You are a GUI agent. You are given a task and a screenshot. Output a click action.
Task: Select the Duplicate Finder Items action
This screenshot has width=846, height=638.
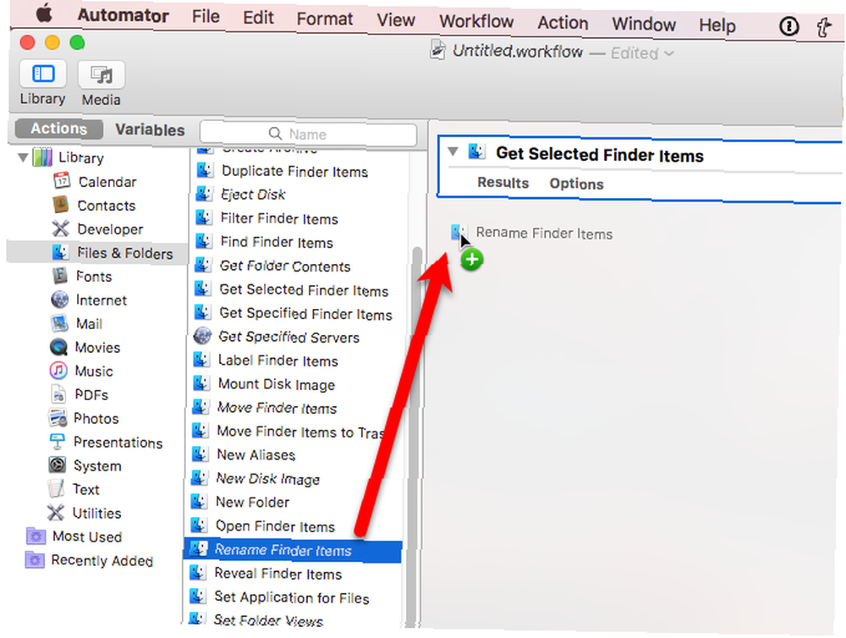294,171
